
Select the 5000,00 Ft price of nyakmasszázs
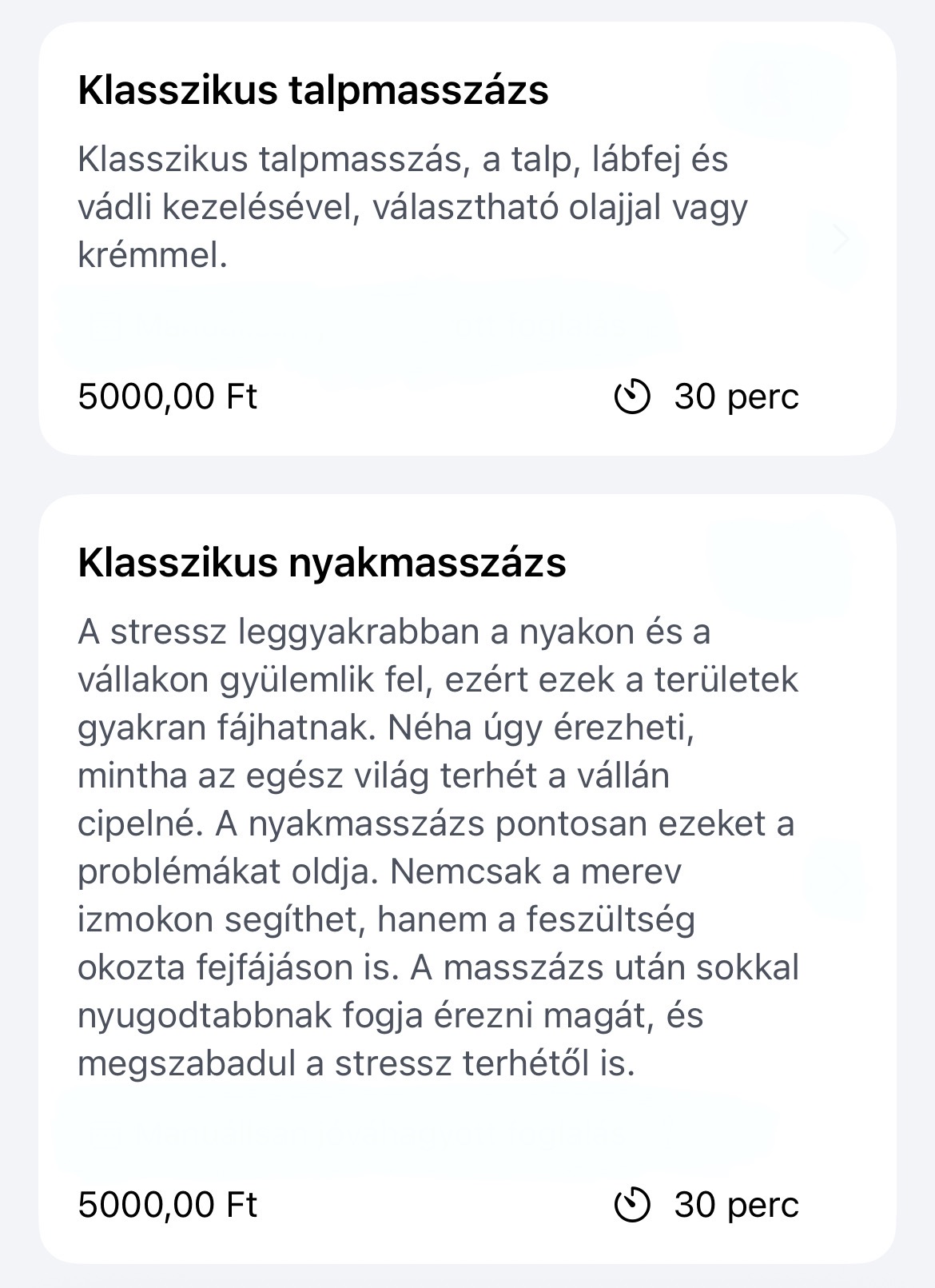click(x=168, y=1204)
